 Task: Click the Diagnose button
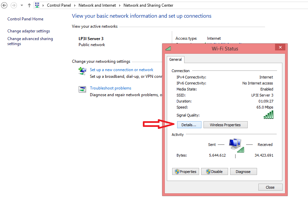coord(243,172)
